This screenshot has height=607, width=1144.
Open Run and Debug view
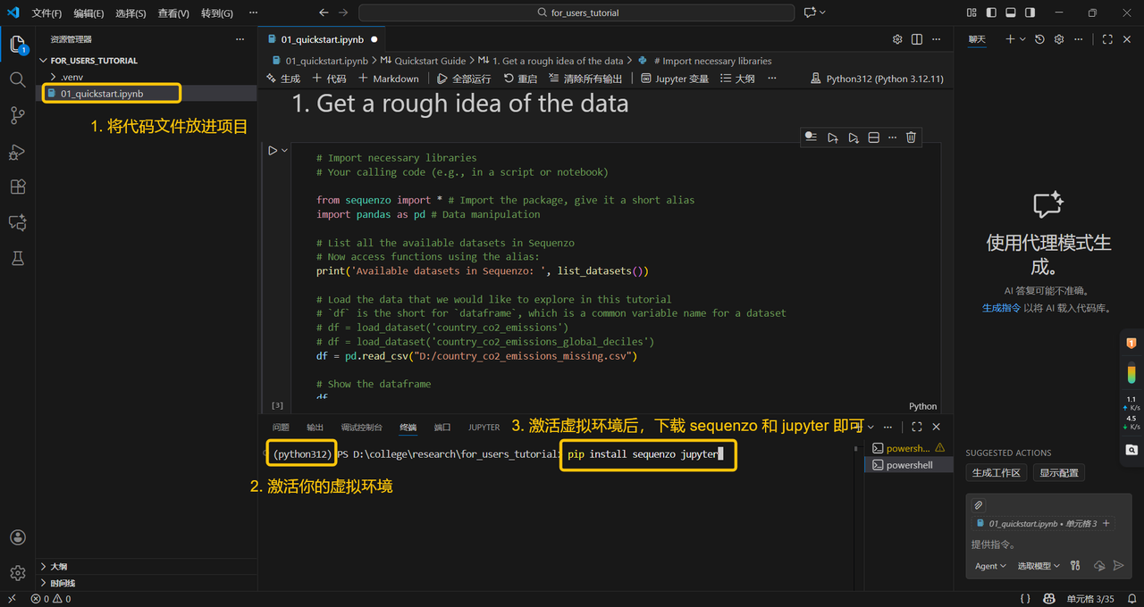(x=17, y=152)
